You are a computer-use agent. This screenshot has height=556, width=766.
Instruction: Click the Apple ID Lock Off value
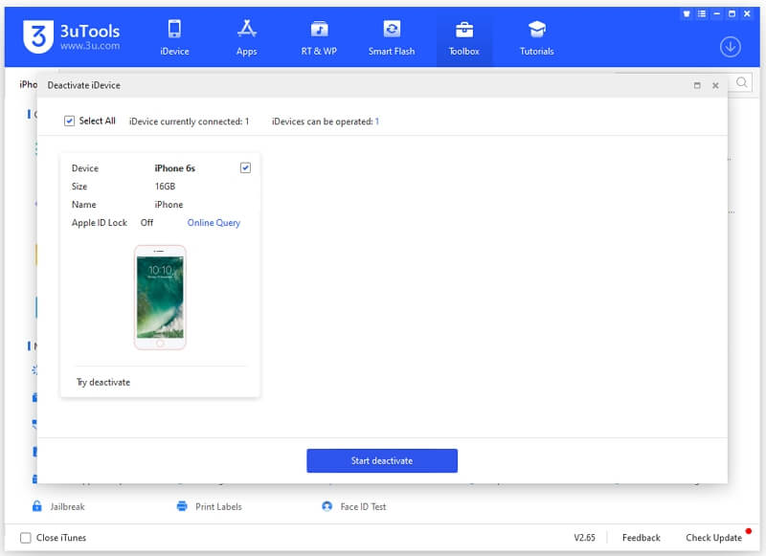146,223
